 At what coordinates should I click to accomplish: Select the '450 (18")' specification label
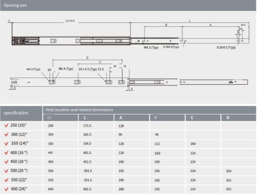tap(19, 161)
